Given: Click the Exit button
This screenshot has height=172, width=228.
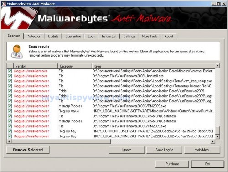Looking at the screenshot, I should (x=207, y=164).
